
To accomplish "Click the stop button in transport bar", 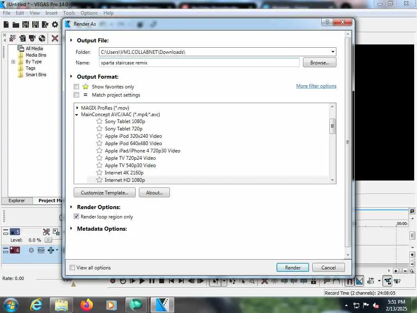I will click(x=161, y=281).
